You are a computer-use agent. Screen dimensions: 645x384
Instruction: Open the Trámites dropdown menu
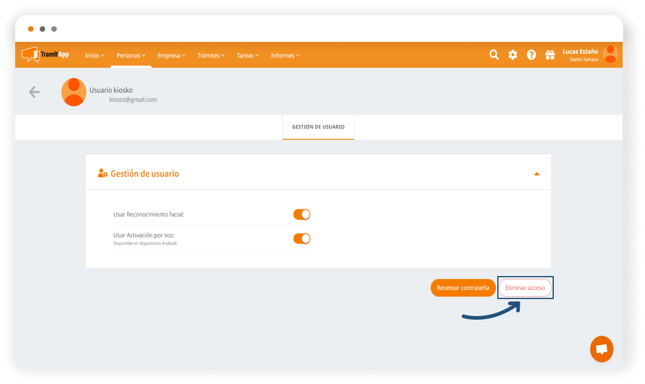coord(210,55)
